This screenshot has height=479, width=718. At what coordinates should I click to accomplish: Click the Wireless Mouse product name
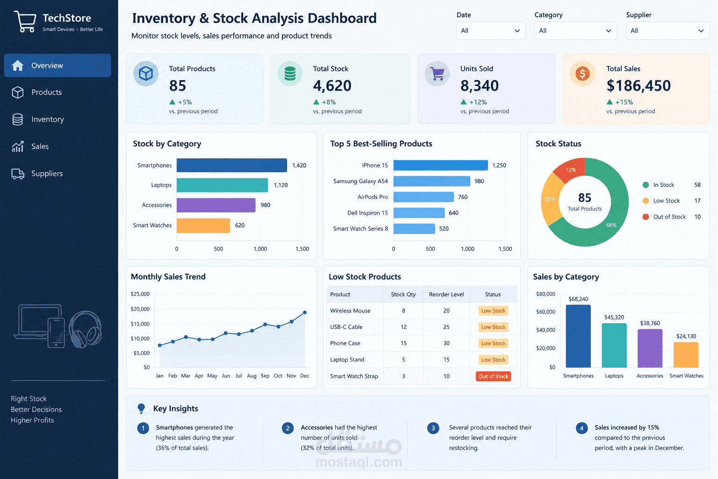coord(350,311)
